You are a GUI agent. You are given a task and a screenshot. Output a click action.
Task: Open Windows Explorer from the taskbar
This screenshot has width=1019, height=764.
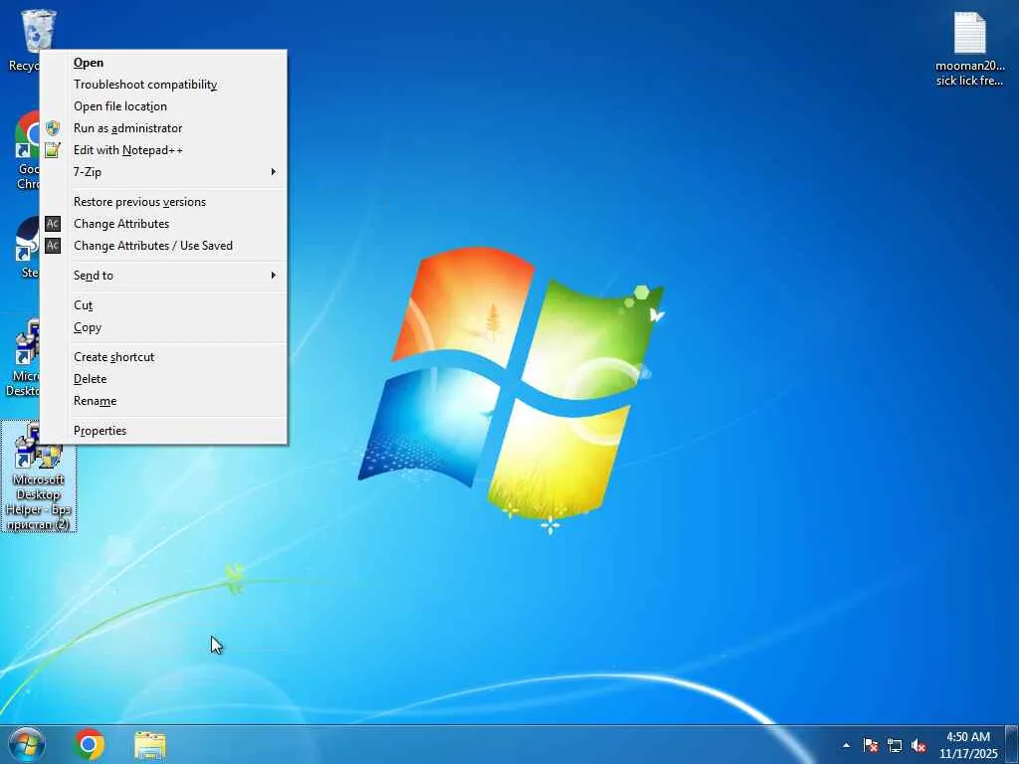150,744
